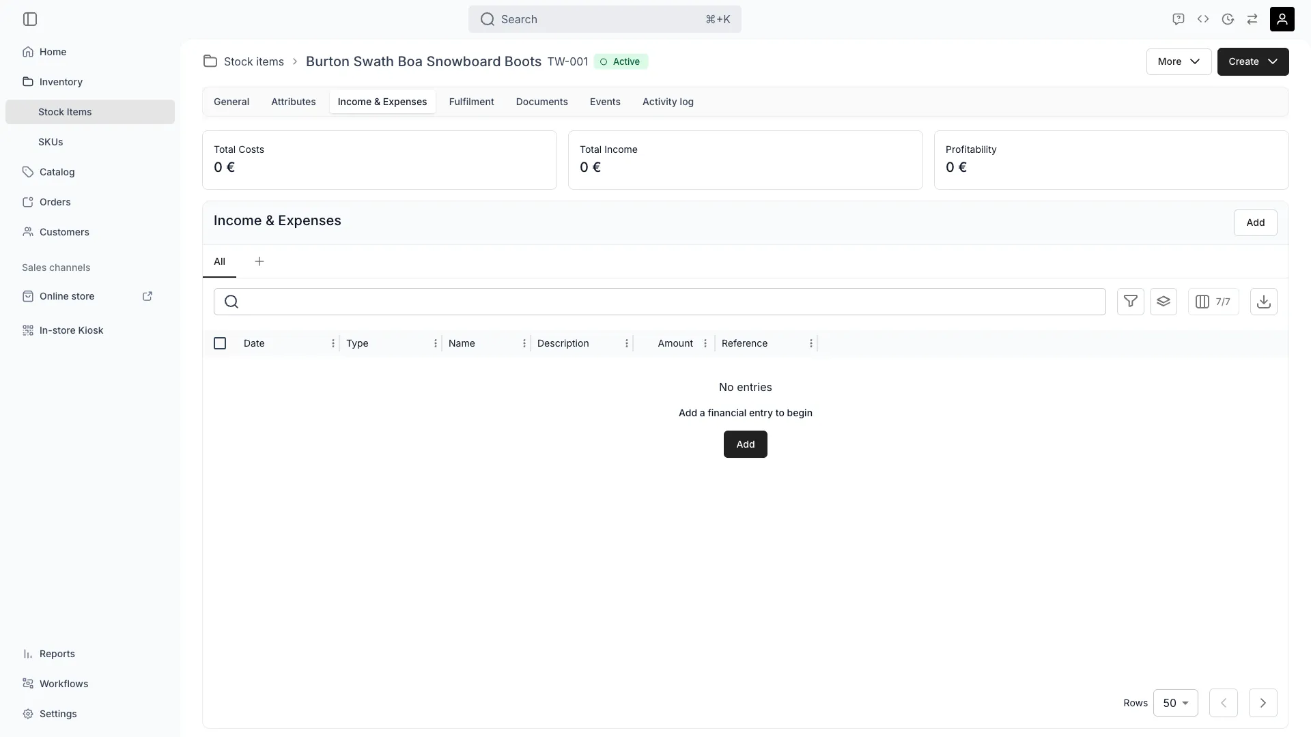Open the Activity log tab
Screen dimensions: 1311x737
[668, 102]
